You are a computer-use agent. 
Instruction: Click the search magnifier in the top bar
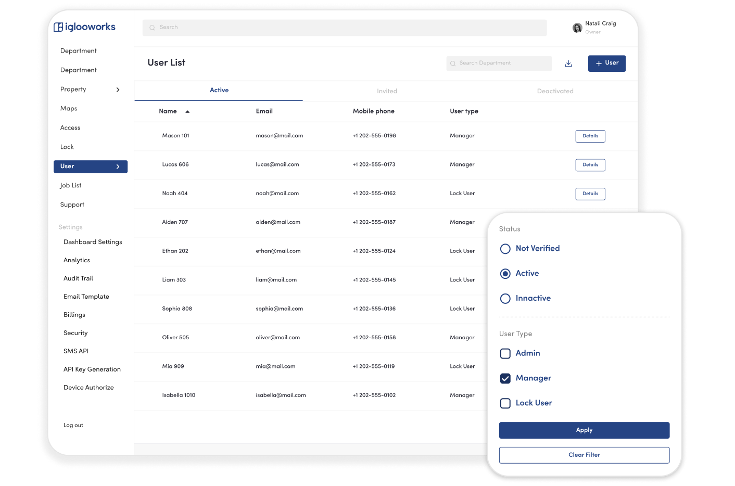click(151, 27)
